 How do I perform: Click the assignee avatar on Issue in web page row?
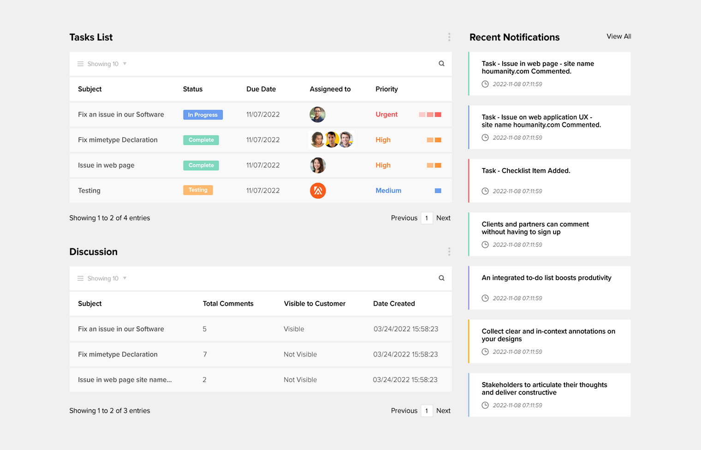click(x=318, y=165)
